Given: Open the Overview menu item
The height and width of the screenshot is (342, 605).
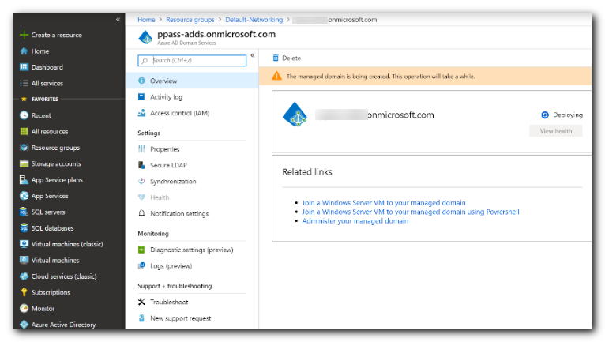Looking at the screenshot, I should 192,81.
